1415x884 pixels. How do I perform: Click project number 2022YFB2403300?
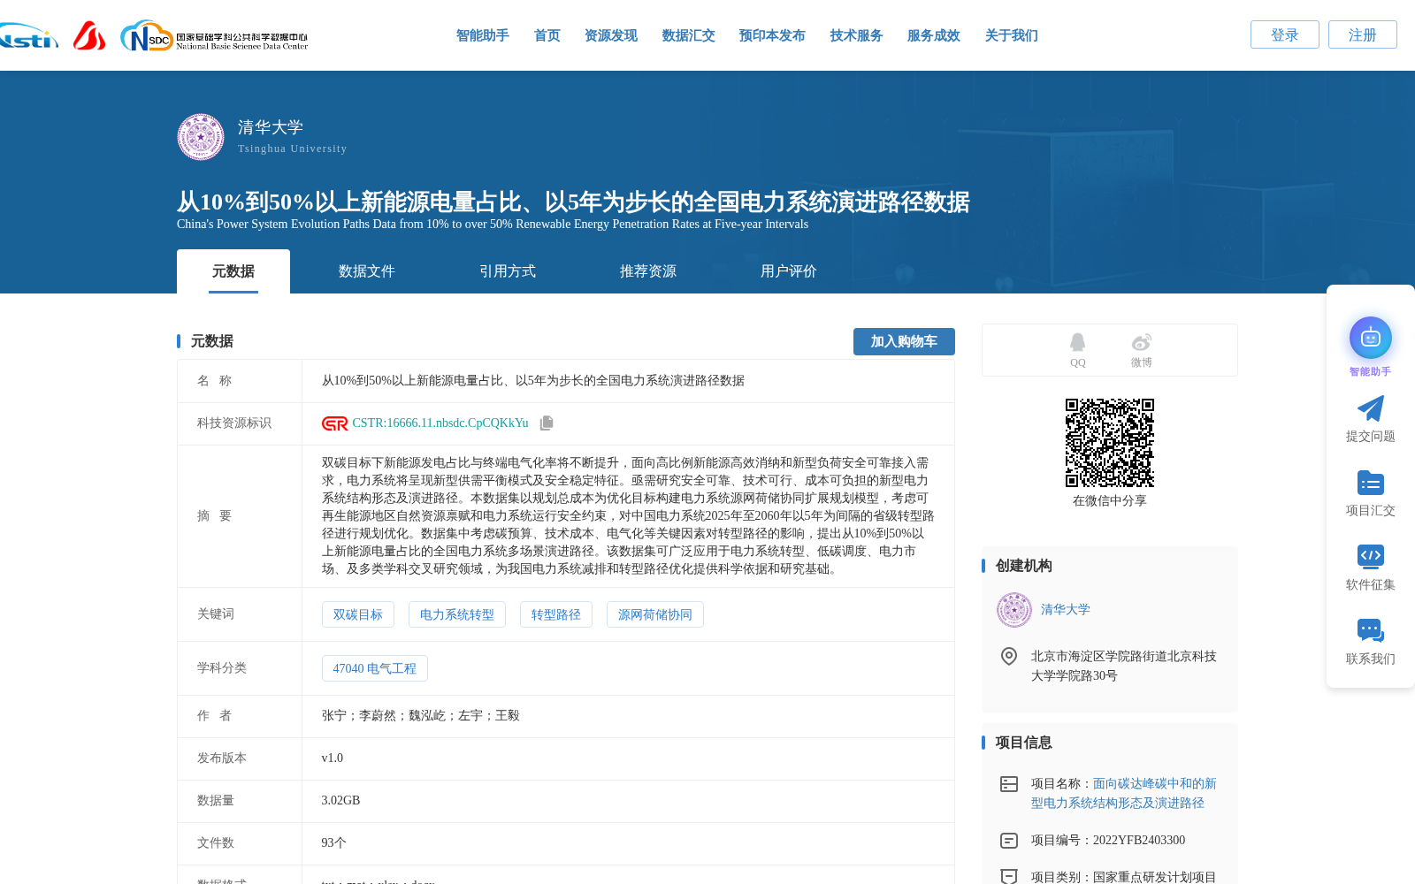(x=1139, y=841)
